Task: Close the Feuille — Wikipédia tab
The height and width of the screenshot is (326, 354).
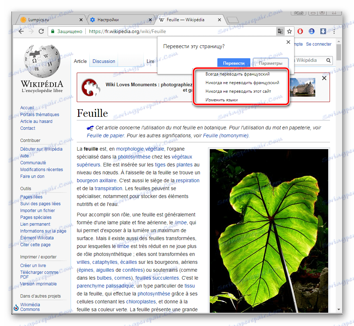Action: pyautogui.click(x=219, y=20)
